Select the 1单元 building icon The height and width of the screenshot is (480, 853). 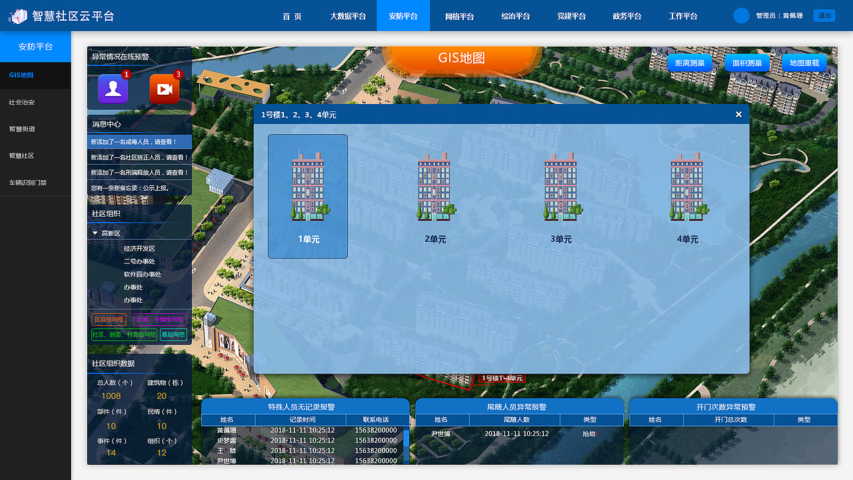click(308, 187)
